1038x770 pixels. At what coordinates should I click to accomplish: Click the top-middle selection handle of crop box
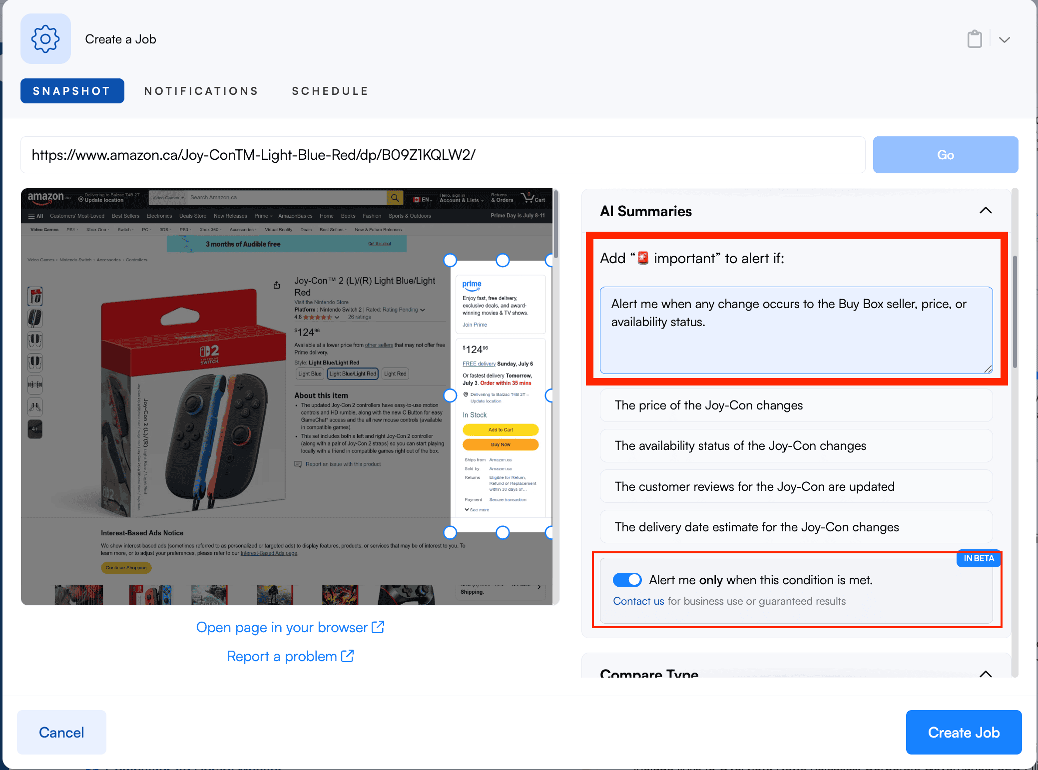coord(503,260)
